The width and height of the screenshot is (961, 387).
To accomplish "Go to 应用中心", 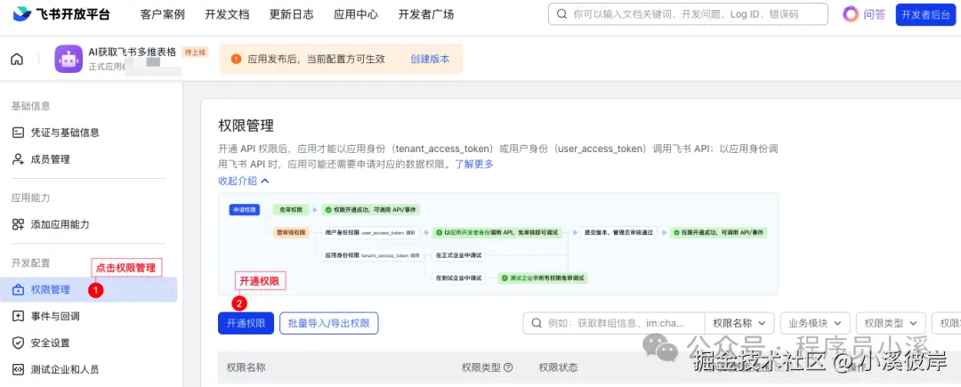I will pos(356,14).
